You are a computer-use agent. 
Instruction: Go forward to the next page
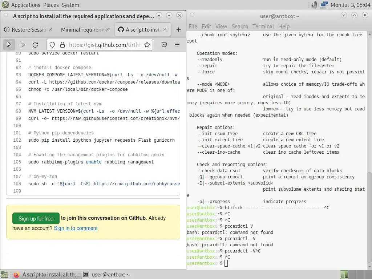[x=22, y=45]
